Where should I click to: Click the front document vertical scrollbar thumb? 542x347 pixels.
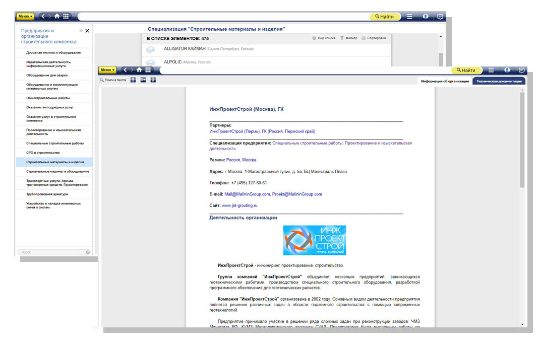[522, 140]
